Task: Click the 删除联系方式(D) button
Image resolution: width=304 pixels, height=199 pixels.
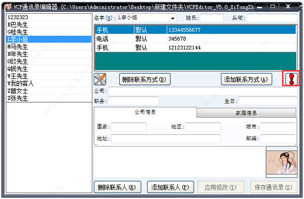Action: pos(145,79)
